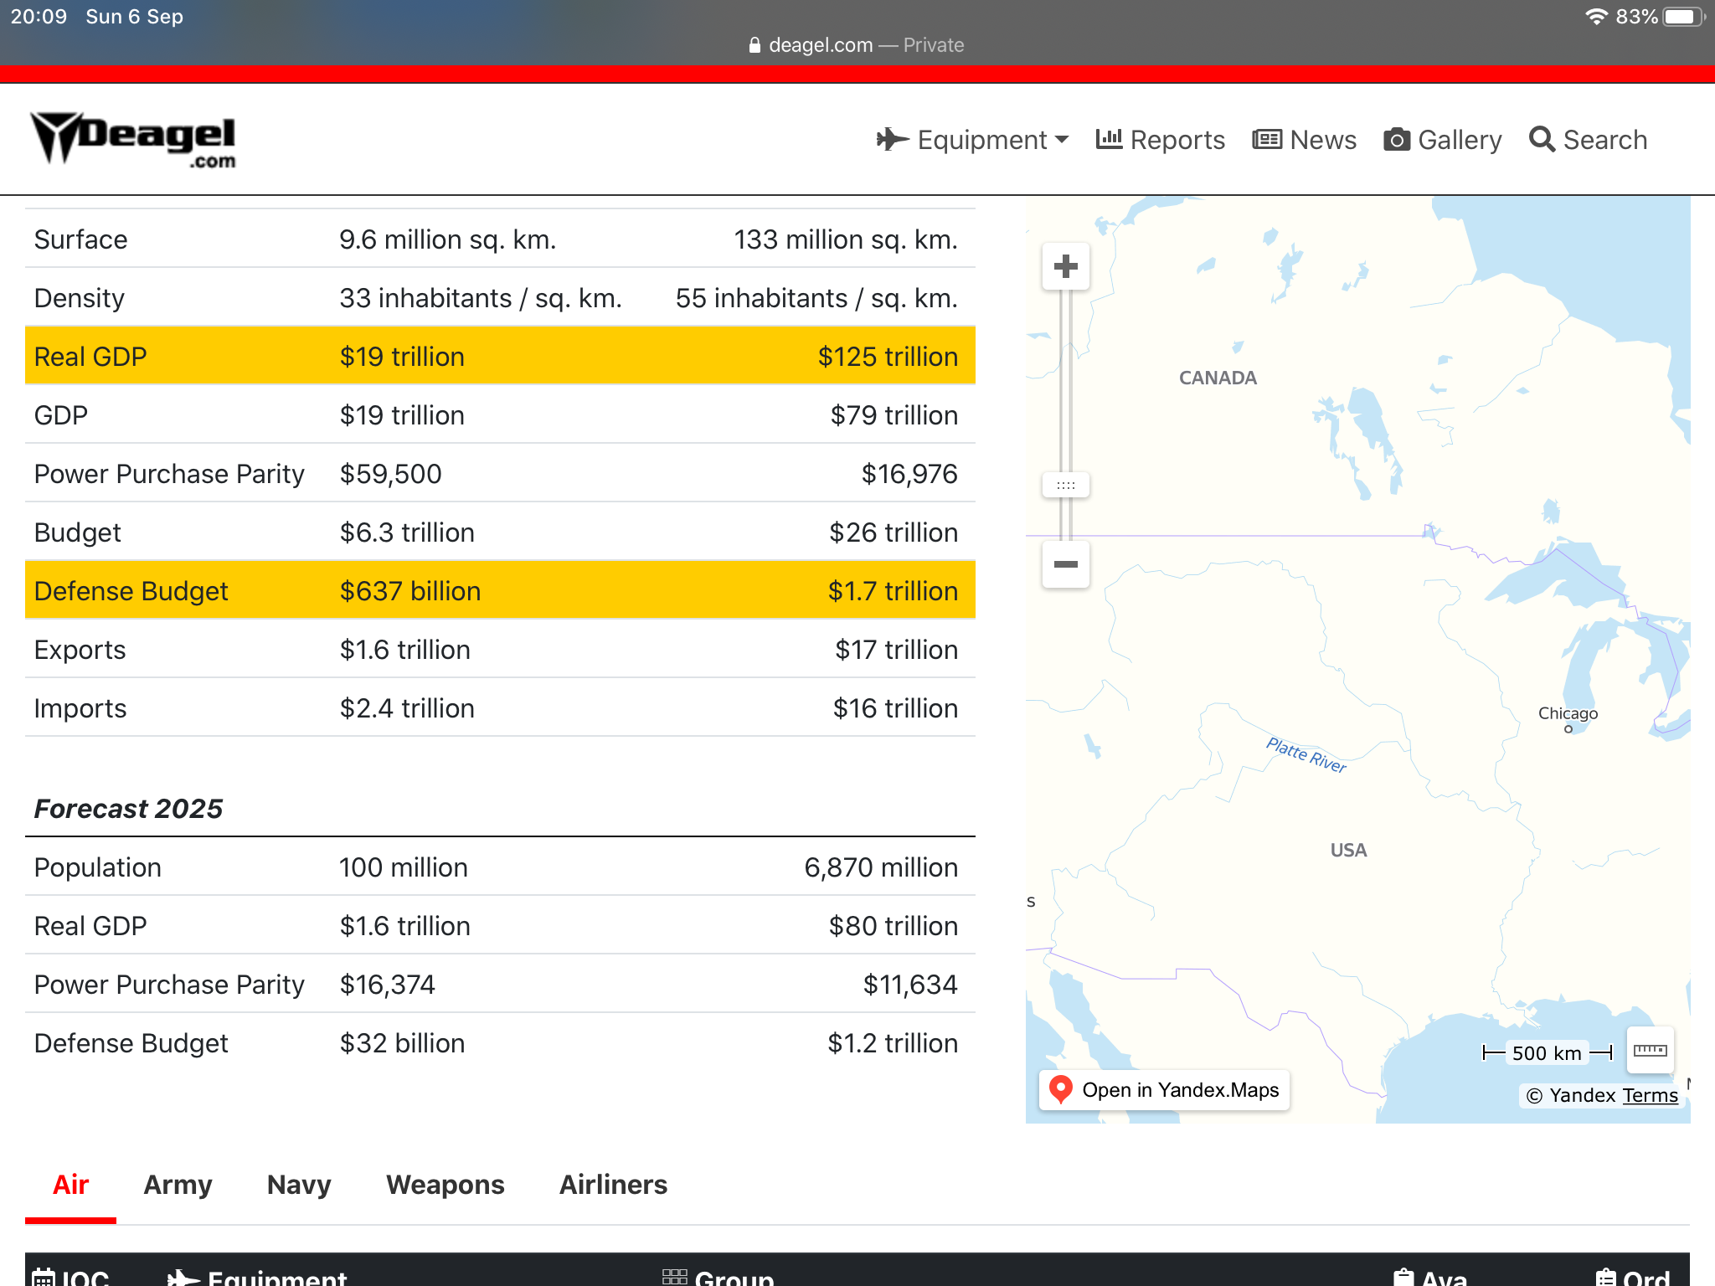Open the Search link
Image resolution: width=1715 pixels, height=1286 pixels.
point(1589,140)
